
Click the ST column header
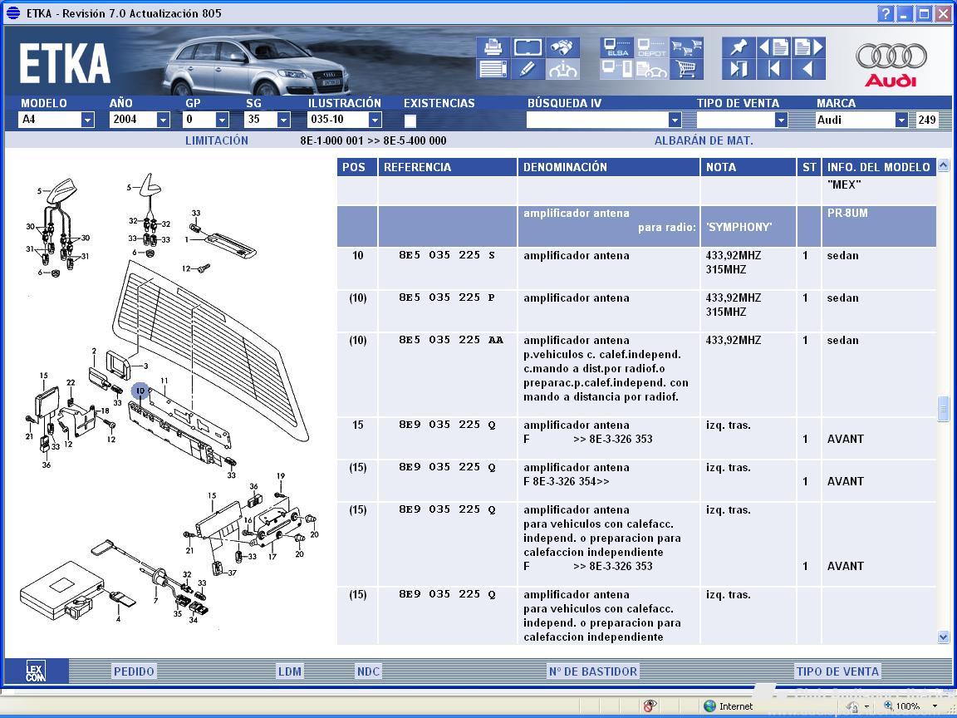pyautogui.click(x=809, y=167)
